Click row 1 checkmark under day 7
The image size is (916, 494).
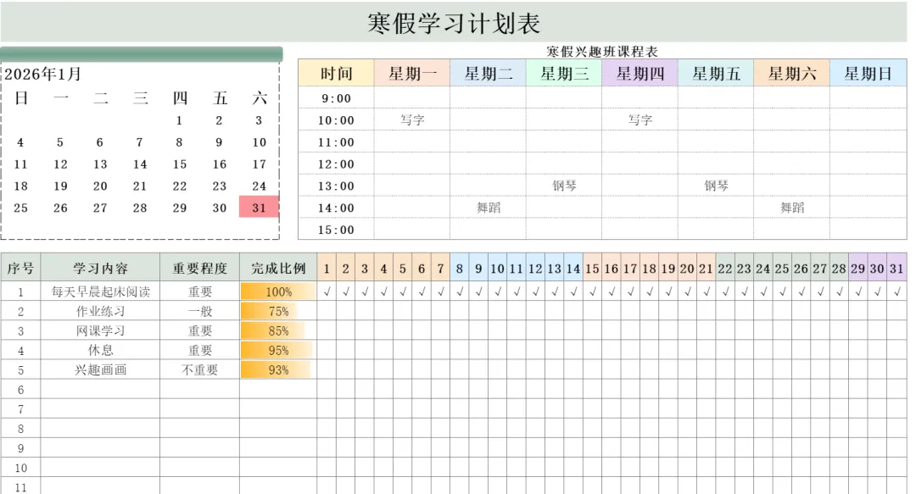tap(440, 291)
